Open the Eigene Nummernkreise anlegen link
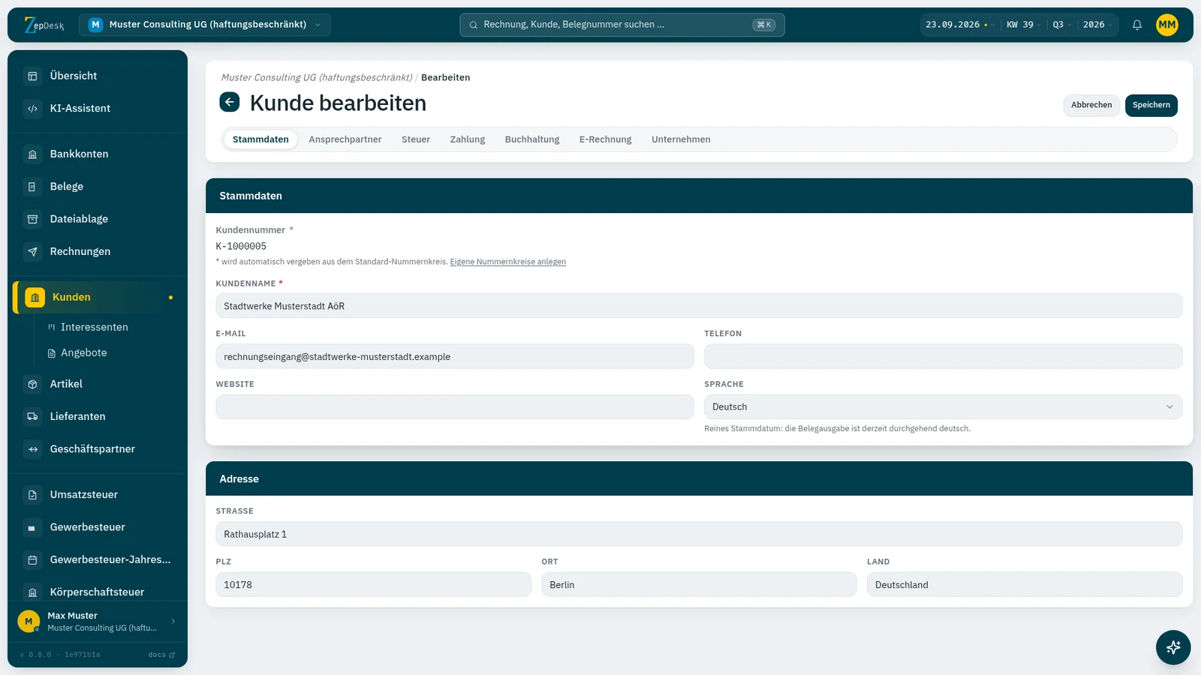The width and height of the screenshot is (1201, 675). [x=508, y=262]
